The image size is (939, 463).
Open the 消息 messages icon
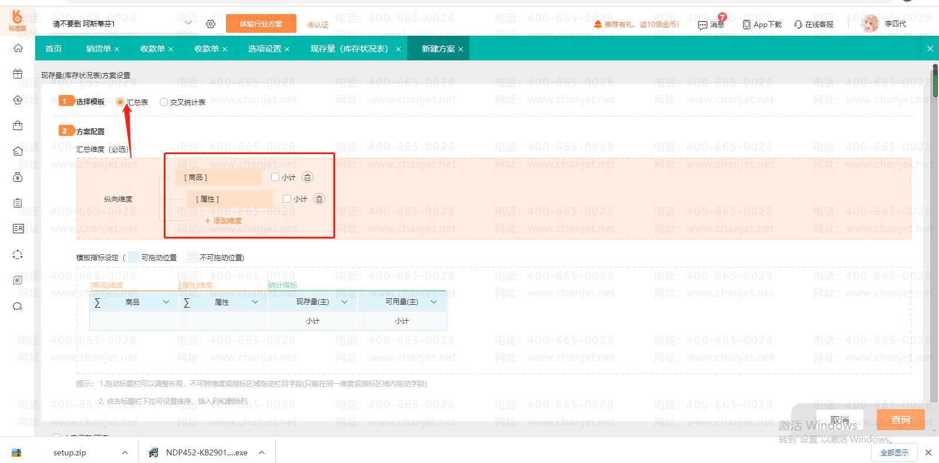pos(702,25)
